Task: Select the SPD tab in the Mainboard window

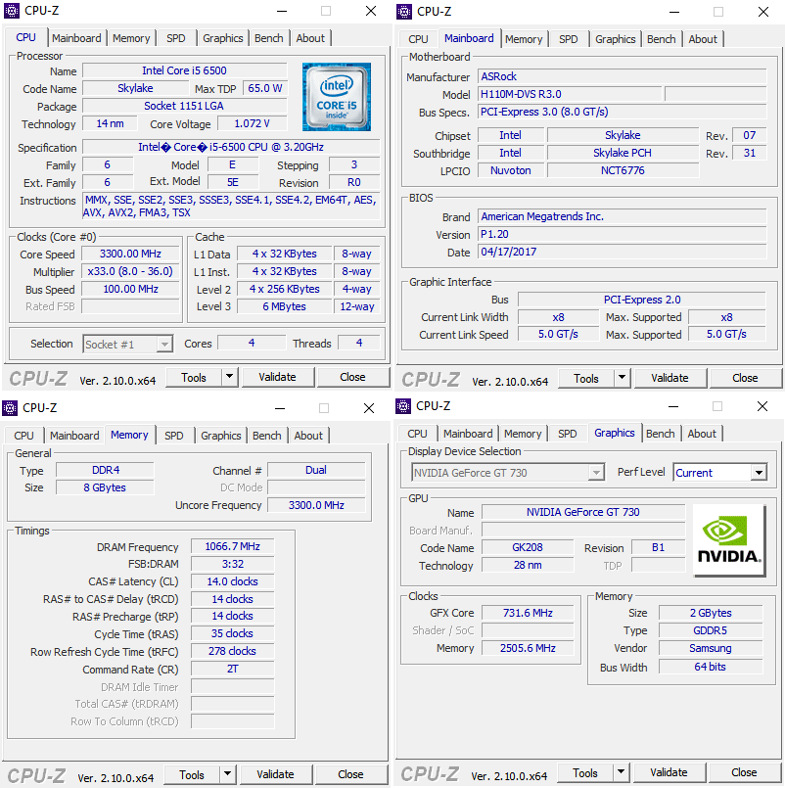Action: click(x=569, y=39)
